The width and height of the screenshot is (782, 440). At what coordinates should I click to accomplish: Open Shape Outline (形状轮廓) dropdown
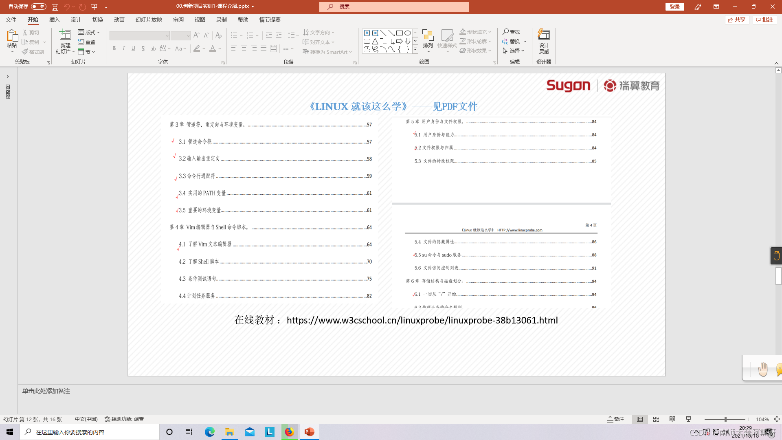[x=475, y=41]
